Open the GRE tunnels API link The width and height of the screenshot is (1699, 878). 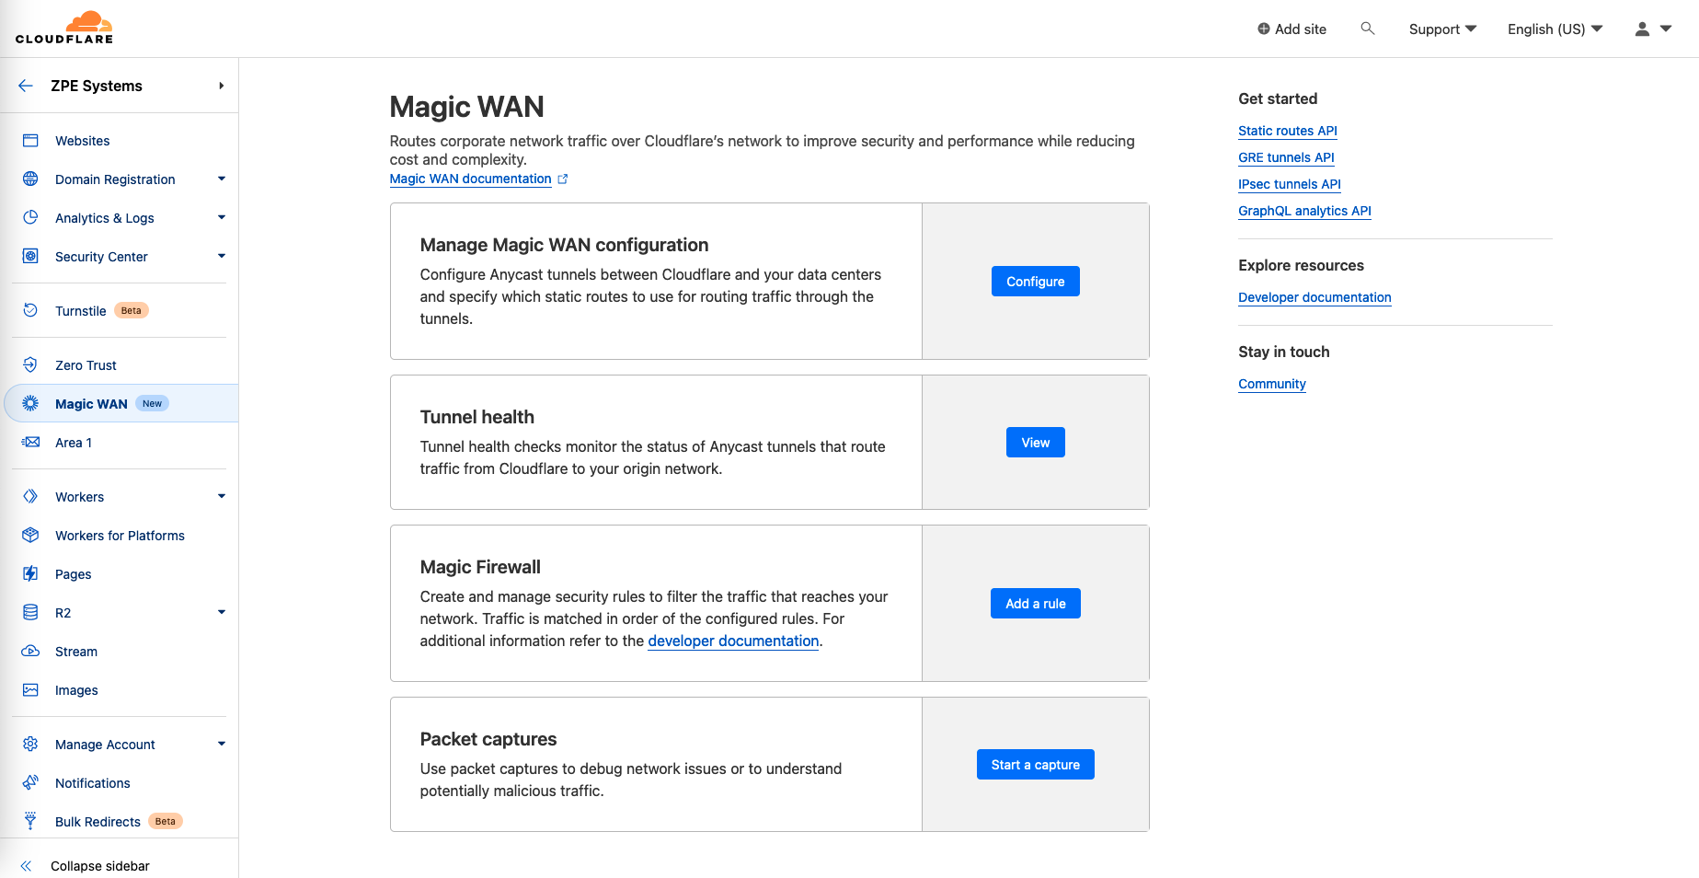click(x=1286, y=157)
